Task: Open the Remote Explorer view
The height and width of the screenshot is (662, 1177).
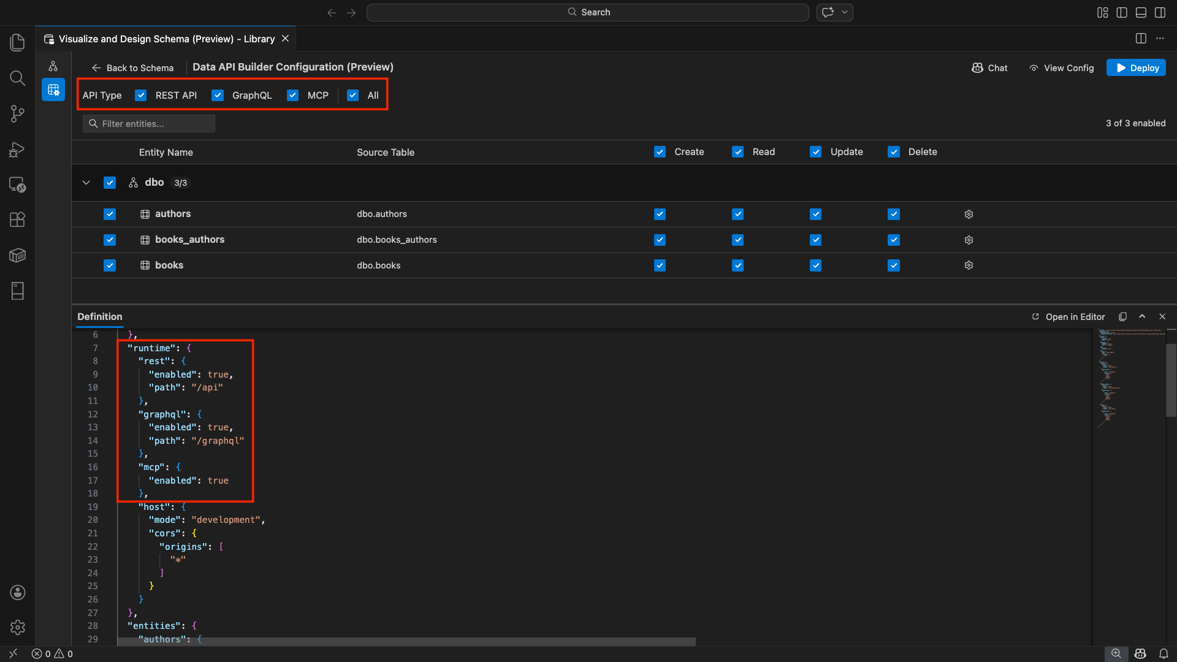Action: tap(17, 185)
